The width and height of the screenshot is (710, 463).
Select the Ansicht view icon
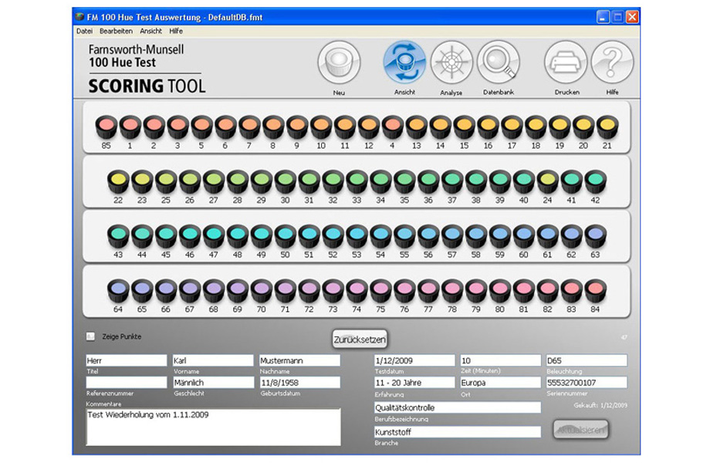pyautogui.click(x=404, y=63)
